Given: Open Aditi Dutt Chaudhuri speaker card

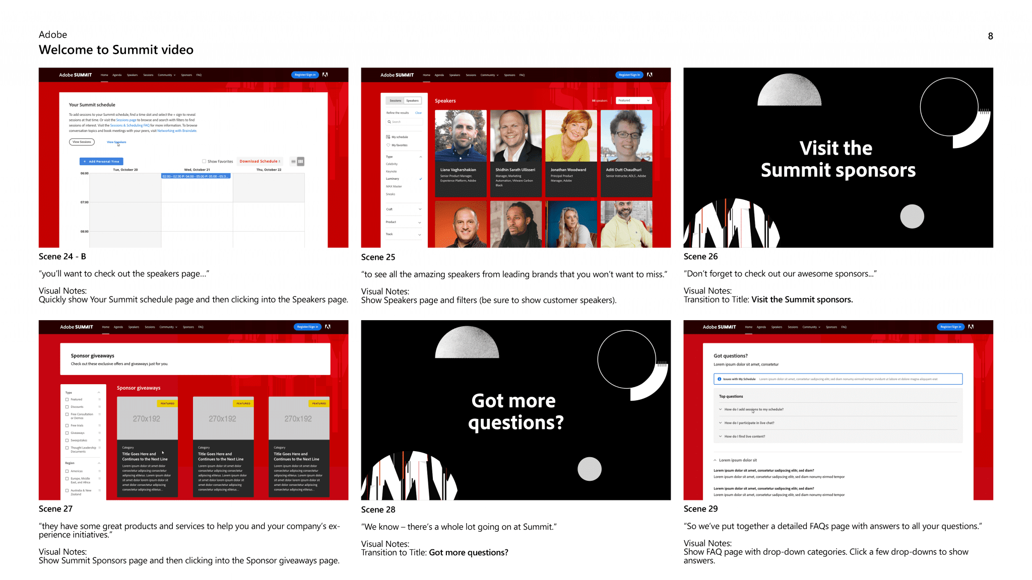Looking at the screenshot, I should (x=626, y=154).
